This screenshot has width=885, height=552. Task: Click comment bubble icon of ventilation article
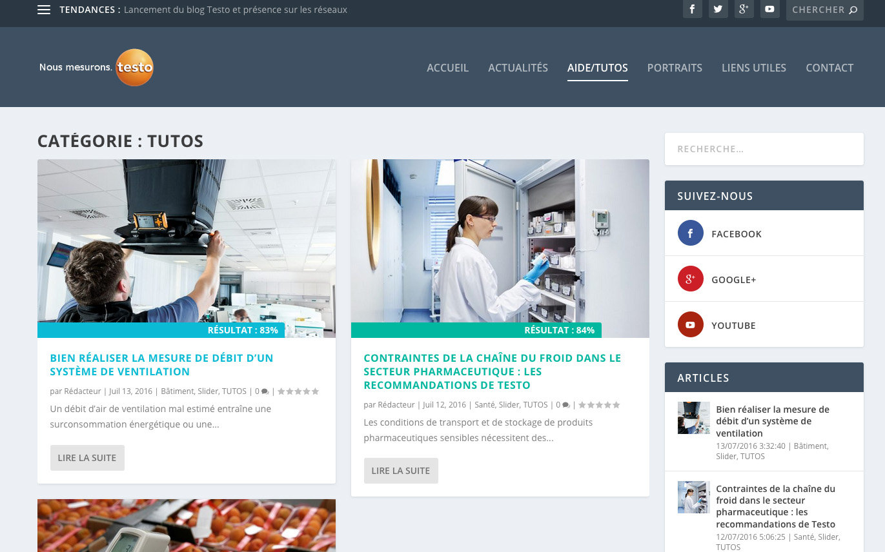[265, 392]
